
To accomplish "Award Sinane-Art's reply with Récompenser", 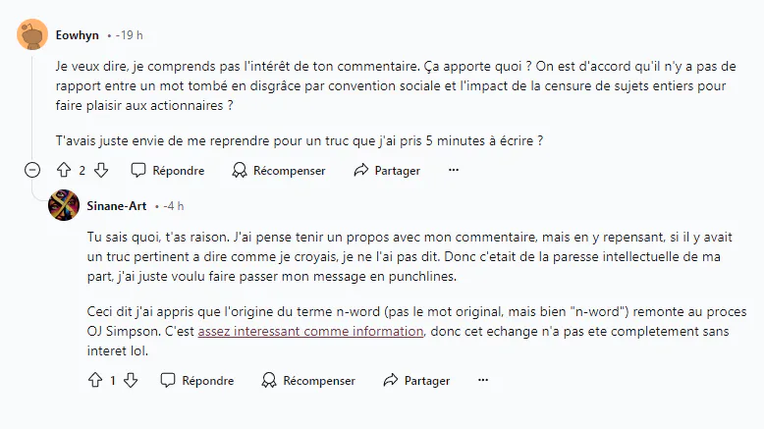I will click(x=308, y=380).
